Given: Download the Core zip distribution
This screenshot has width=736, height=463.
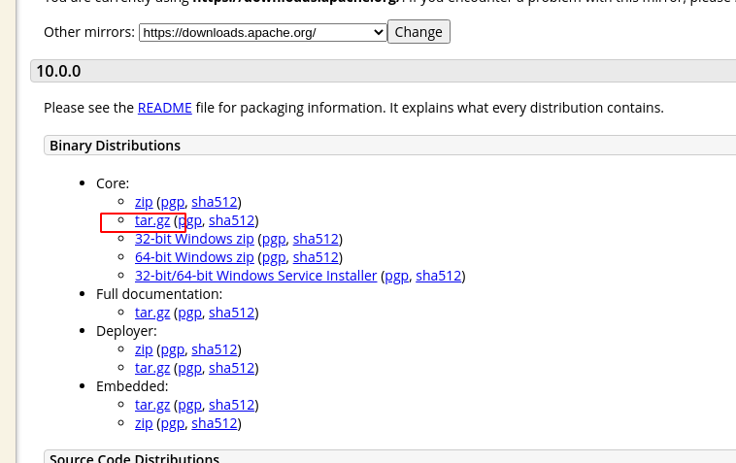Looking at the screenshot, I should [144, 202].
